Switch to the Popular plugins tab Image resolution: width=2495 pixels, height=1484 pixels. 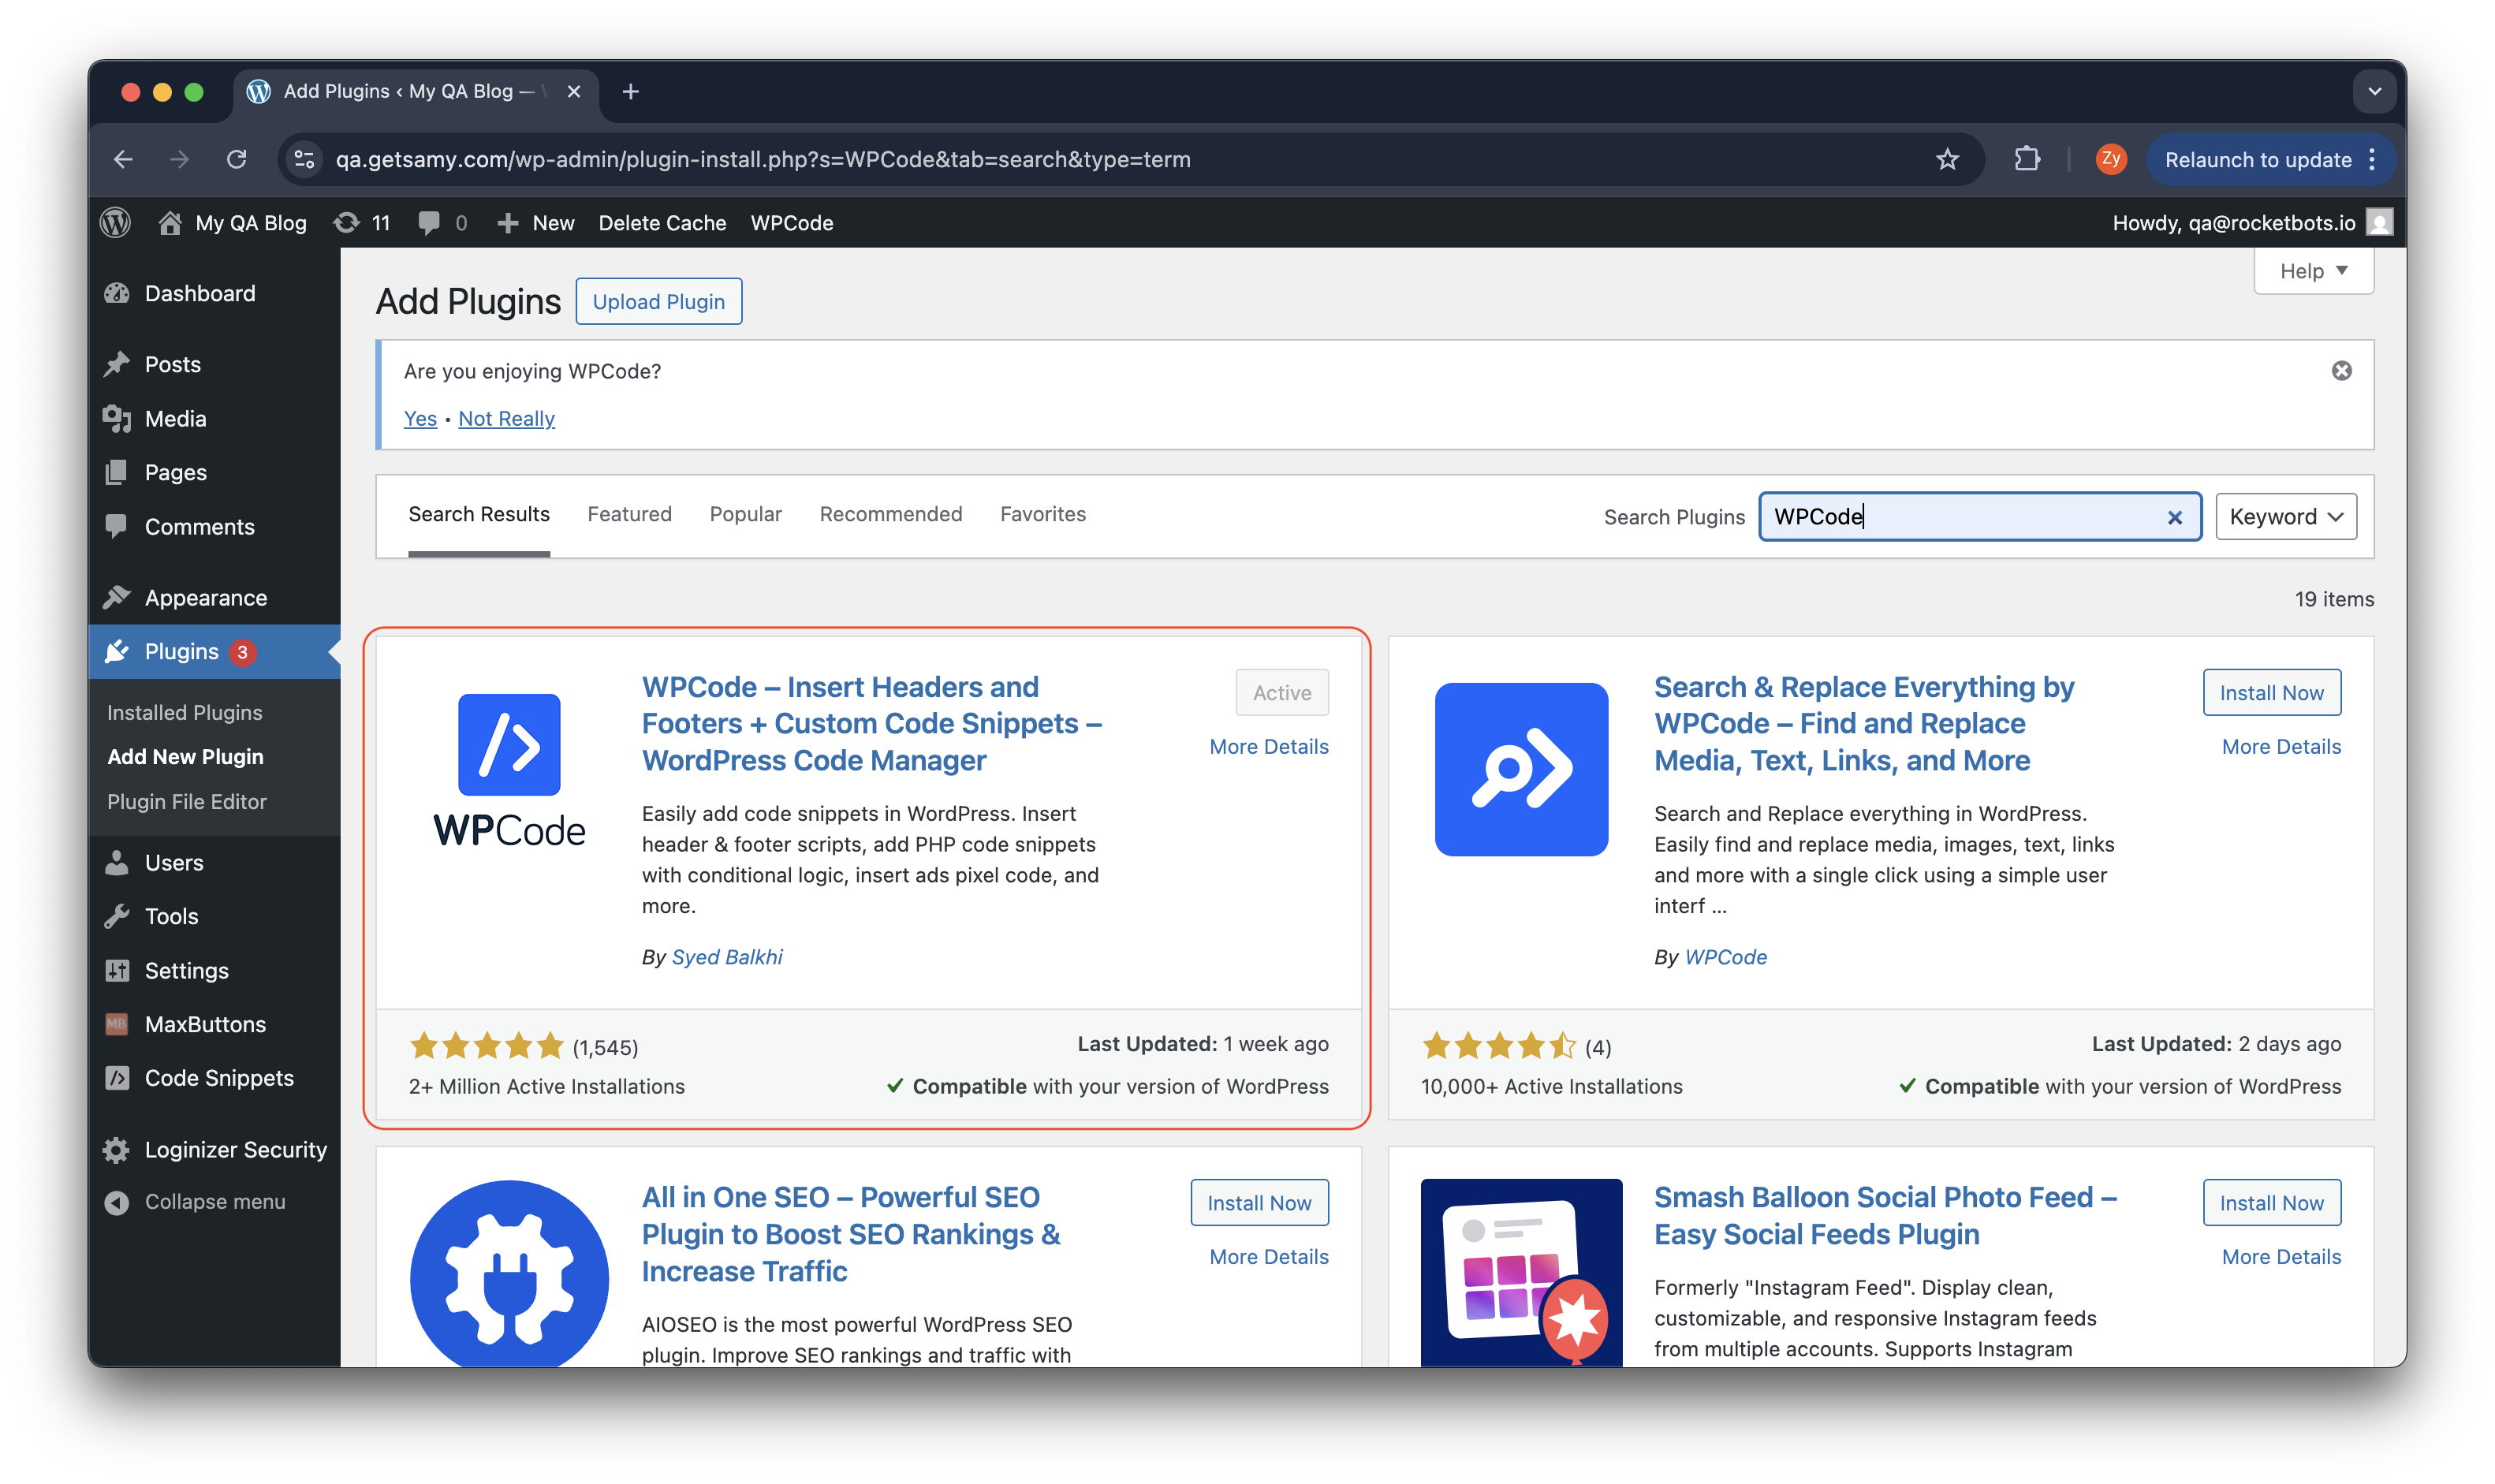click(x=745, y=514)
